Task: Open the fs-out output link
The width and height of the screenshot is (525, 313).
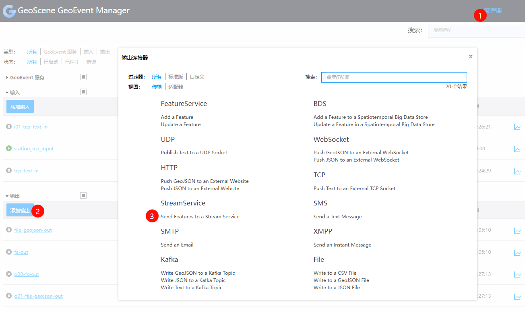Action: pos(21,252)
